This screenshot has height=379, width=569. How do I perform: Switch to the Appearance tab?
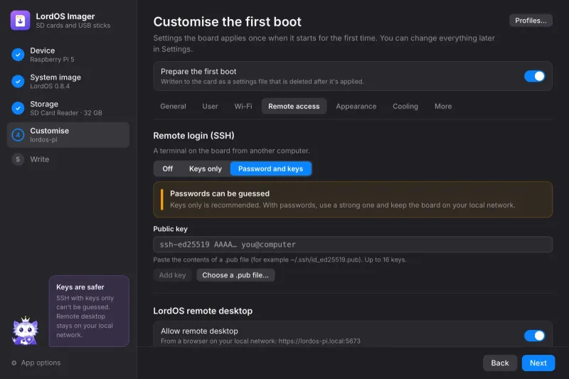tap(356, 106)
